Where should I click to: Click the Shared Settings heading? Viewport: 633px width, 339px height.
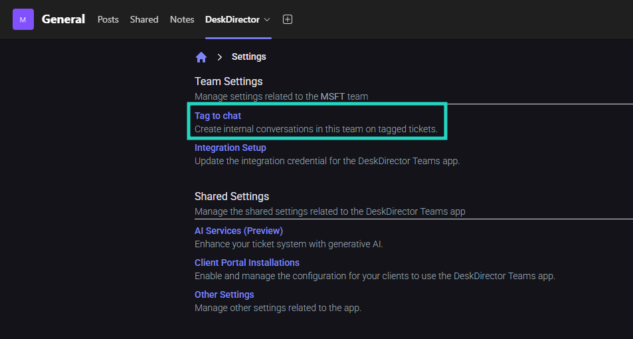click(x=231, y=196)
